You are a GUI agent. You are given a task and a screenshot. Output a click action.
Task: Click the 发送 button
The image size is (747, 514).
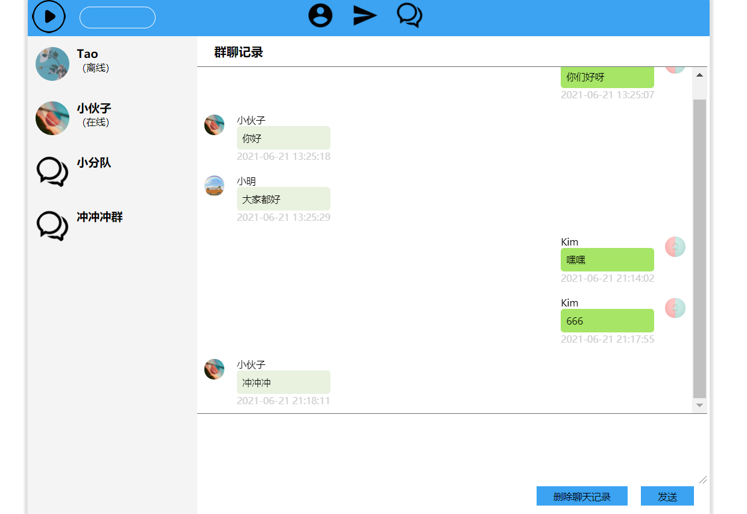pos(667,496)
